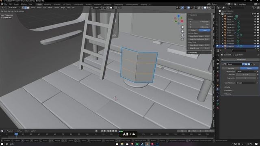Toggle Bevel modifier viewport display
Viewport: 260px width, 146px height.
[246, 64]
